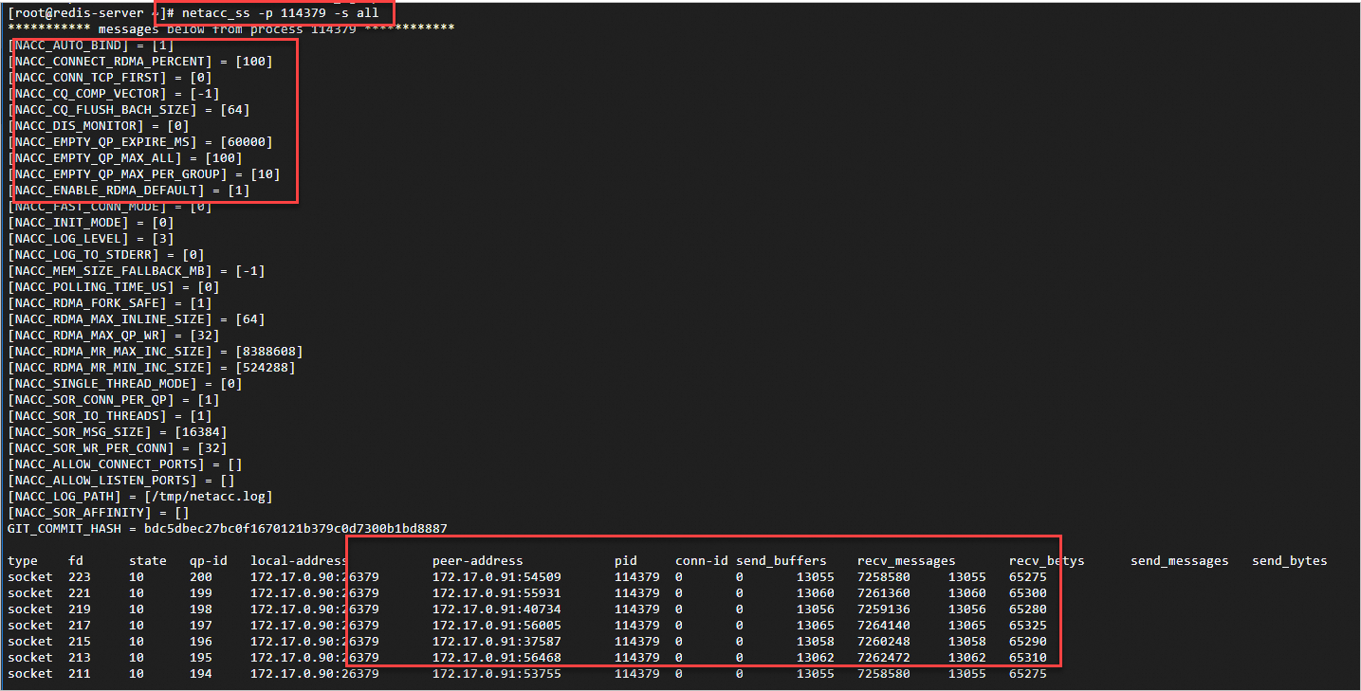This screenshot has width=1361, height=691.
Task: Select the NACC_POLLING_TIME_US line
Action: tap(113, 287)
